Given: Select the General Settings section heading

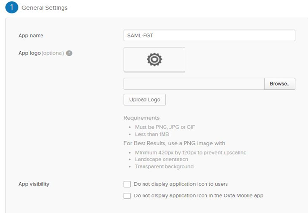Looking at the screenshot, I should point(44,8).
